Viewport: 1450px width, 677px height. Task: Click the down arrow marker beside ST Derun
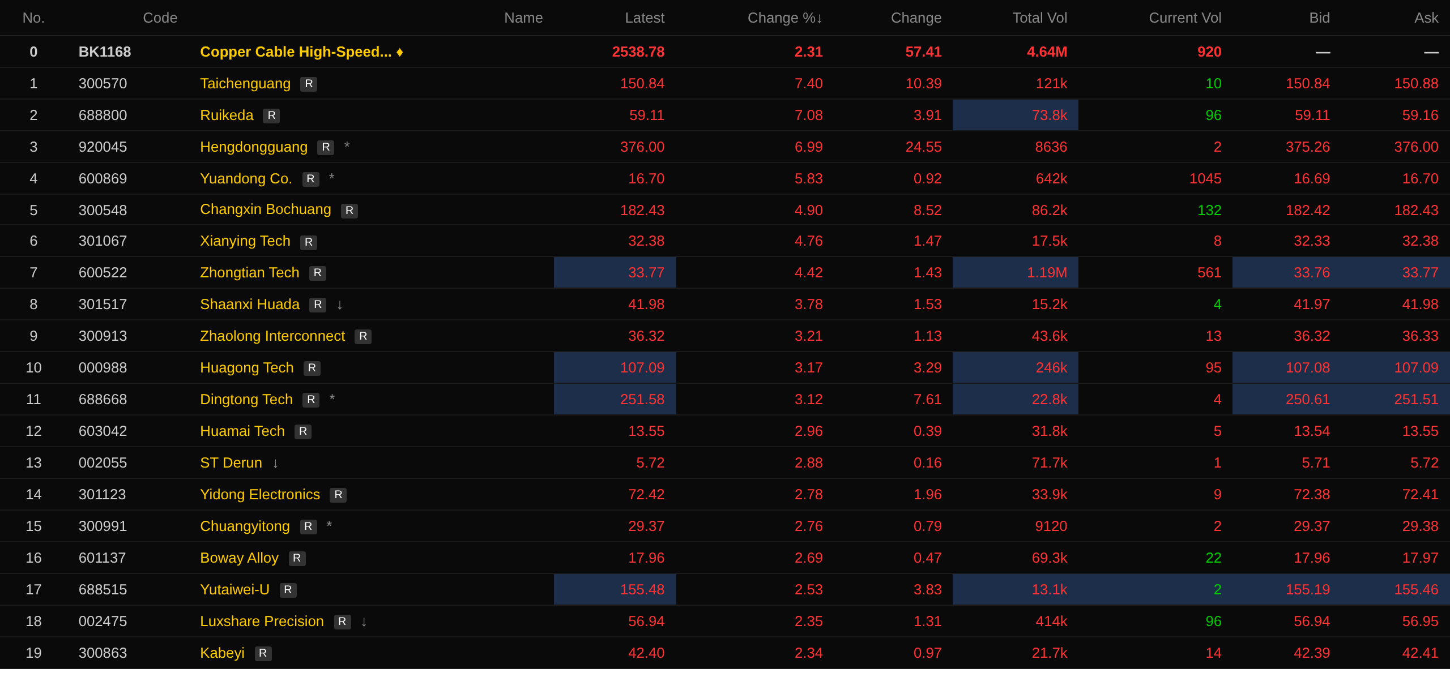276,463
